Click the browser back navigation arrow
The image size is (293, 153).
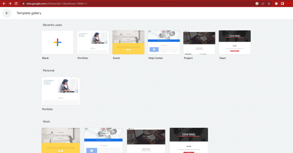(x=4, y=4)
